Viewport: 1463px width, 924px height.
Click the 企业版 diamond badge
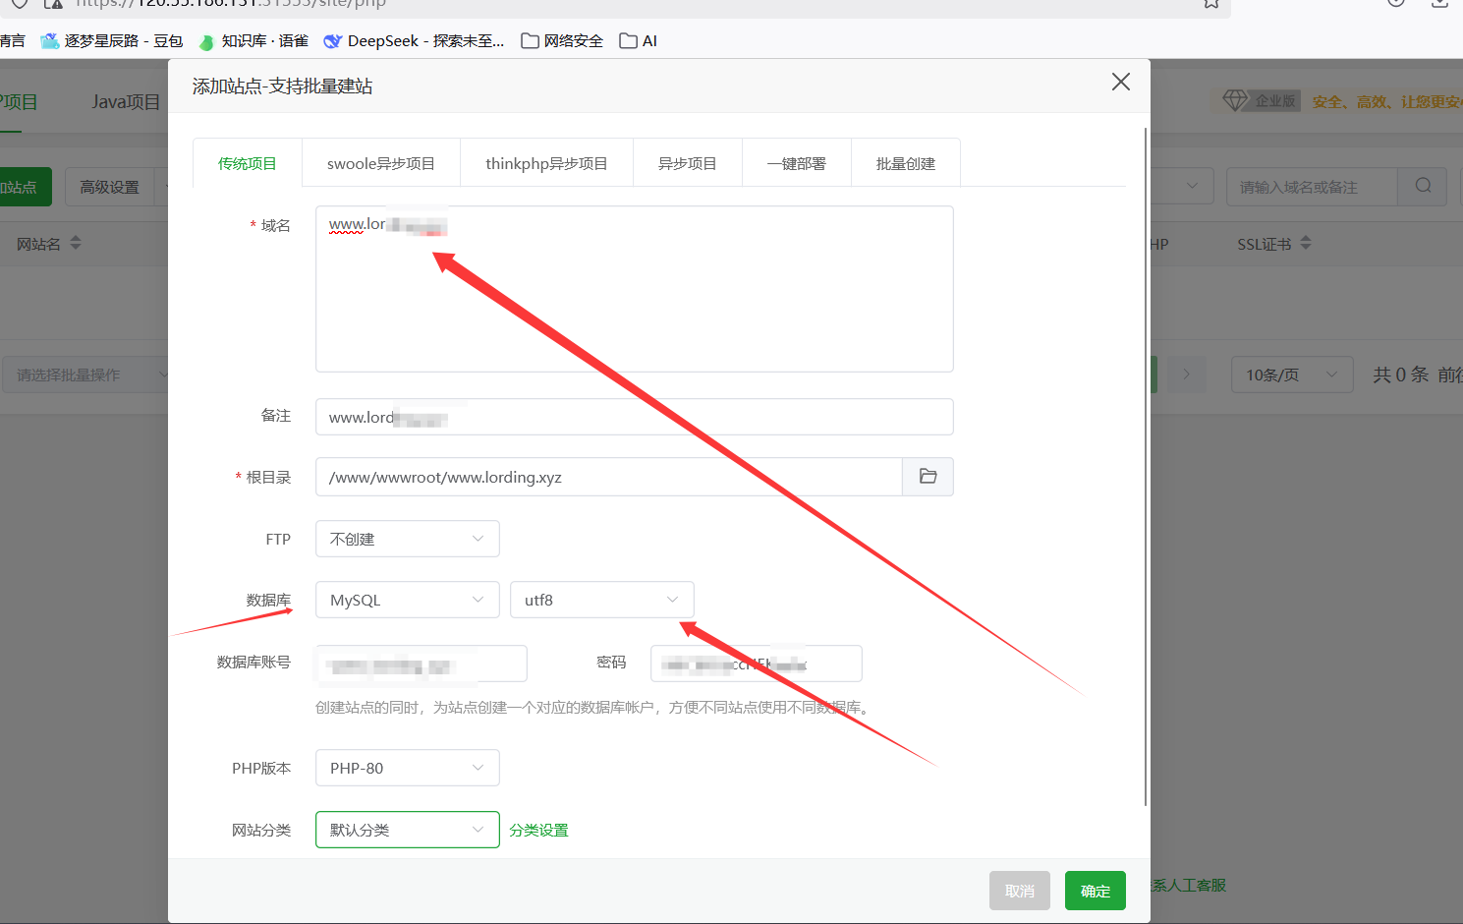click(x=1261, y=100)
